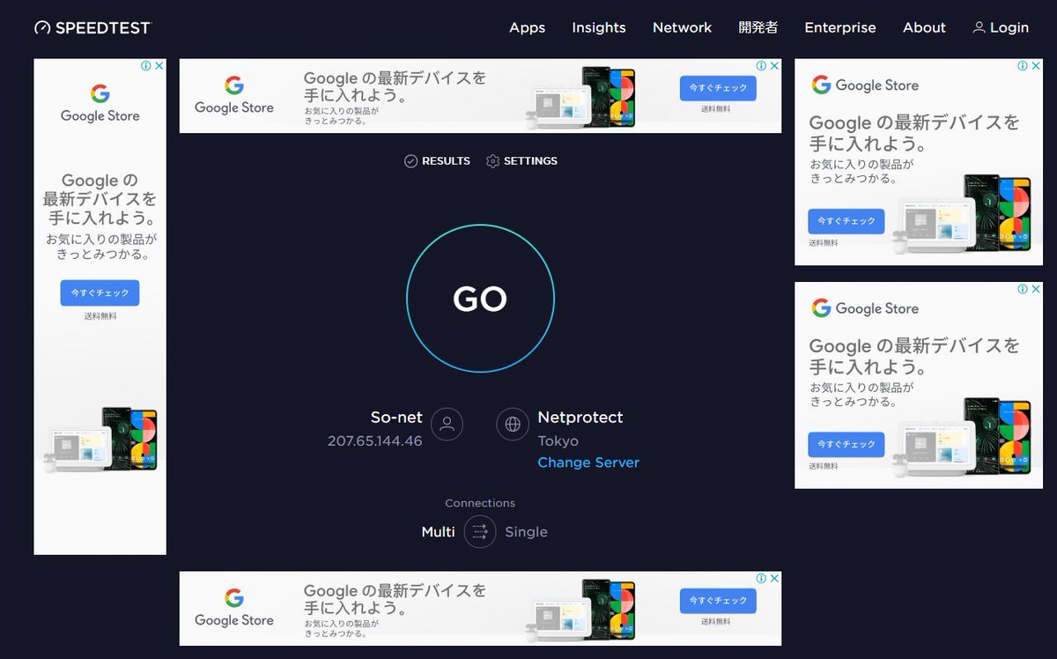Select Single connections option
1057x659 pixels.
526,531
